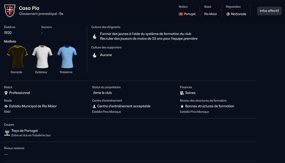Open the Taça de Portugal competition link
The width and height of the screenshot is (285, 163).
[25, 131]
